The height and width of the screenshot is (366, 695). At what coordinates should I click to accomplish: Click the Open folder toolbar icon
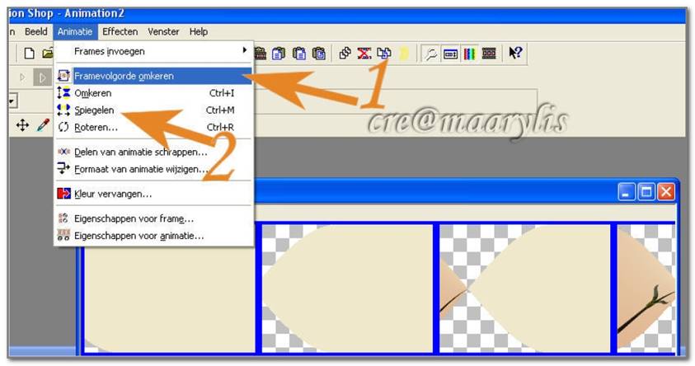point(48,54)
